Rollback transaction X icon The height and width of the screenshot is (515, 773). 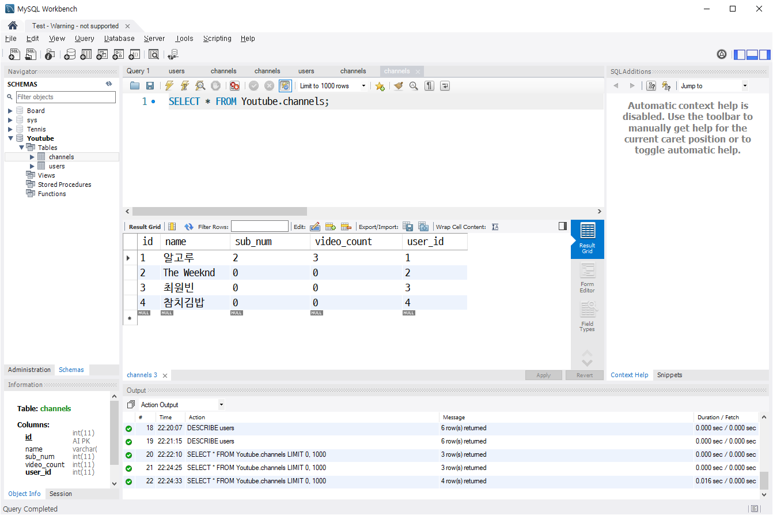coord(269,86)
